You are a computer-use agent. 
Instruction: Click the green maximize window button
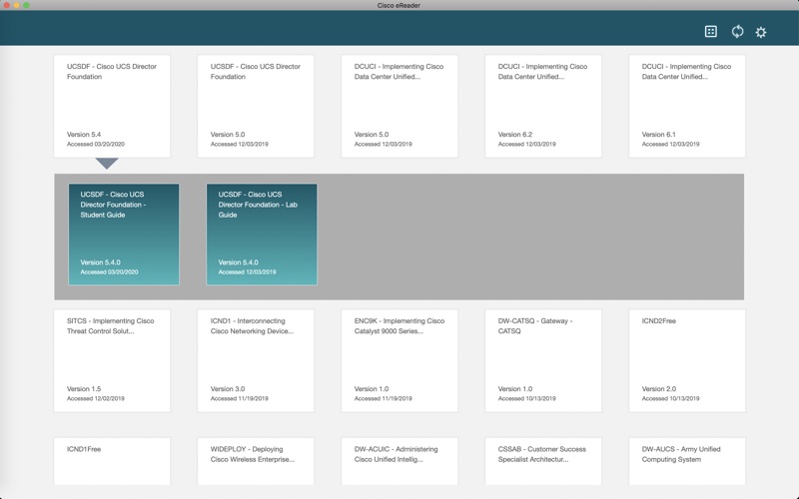tap(26, 5)
